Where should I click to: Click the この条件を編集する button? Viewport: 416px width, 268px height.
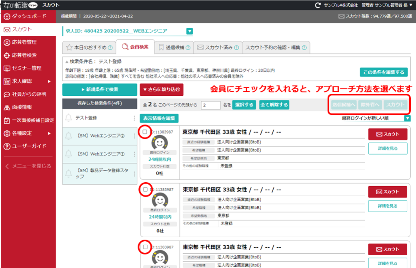click(383, 72)
